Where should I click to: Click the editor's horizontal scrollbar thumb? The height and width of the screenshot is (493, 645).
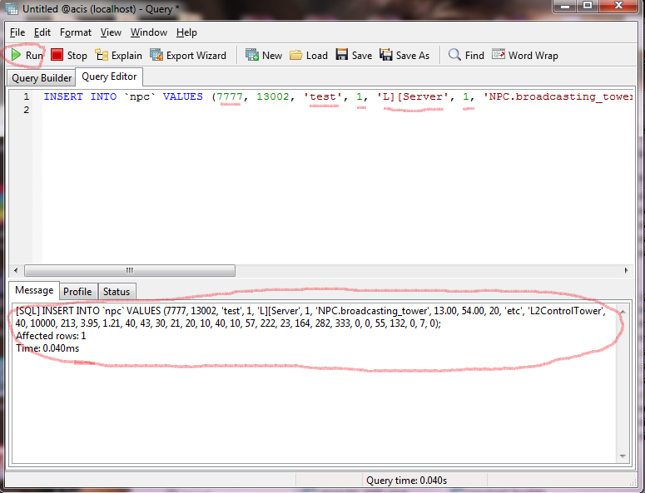[x=129, y=270]
